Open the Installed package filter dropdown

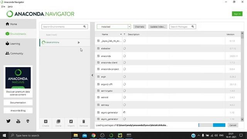coord(114,27)
